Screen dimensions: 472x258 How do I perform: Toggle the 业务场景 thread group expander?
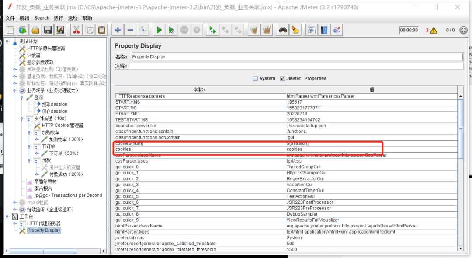tap(15, 91)
